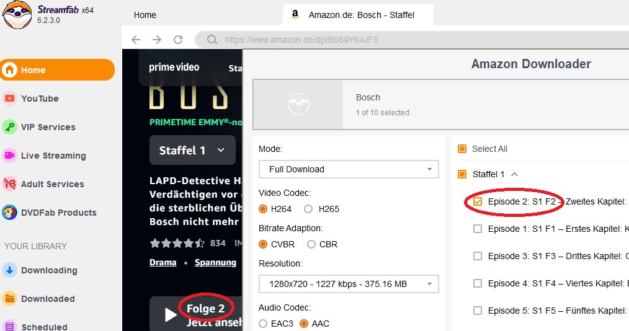The height and width of the screenshot is (331, 629).
Task: Open the Staffel 1 season dropdown on Amazon page
Action: click(192, 150)
